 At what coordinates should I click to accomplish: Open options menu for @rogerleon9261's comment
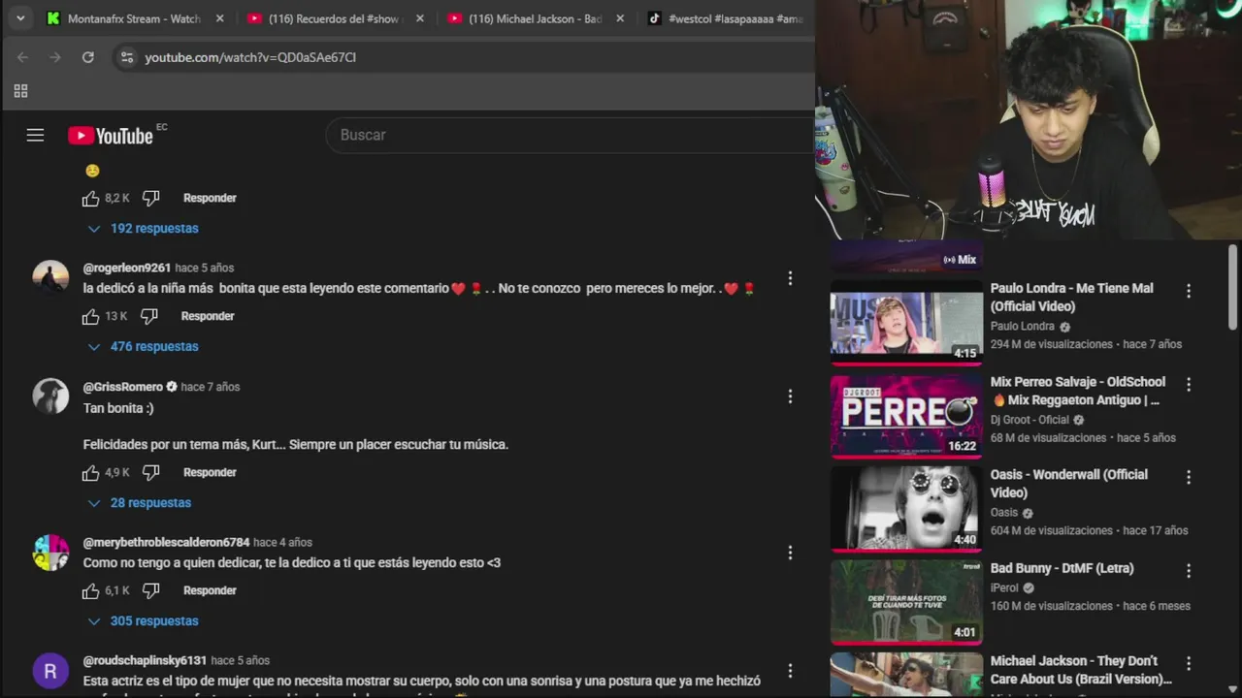point(790,278)
